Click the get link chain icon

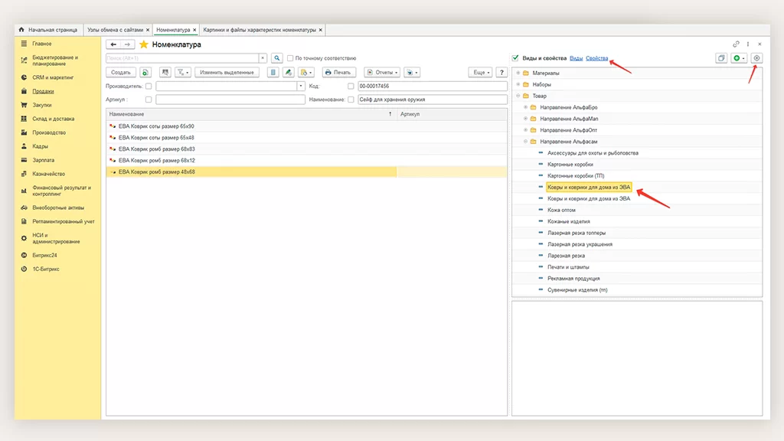point(736,44)
